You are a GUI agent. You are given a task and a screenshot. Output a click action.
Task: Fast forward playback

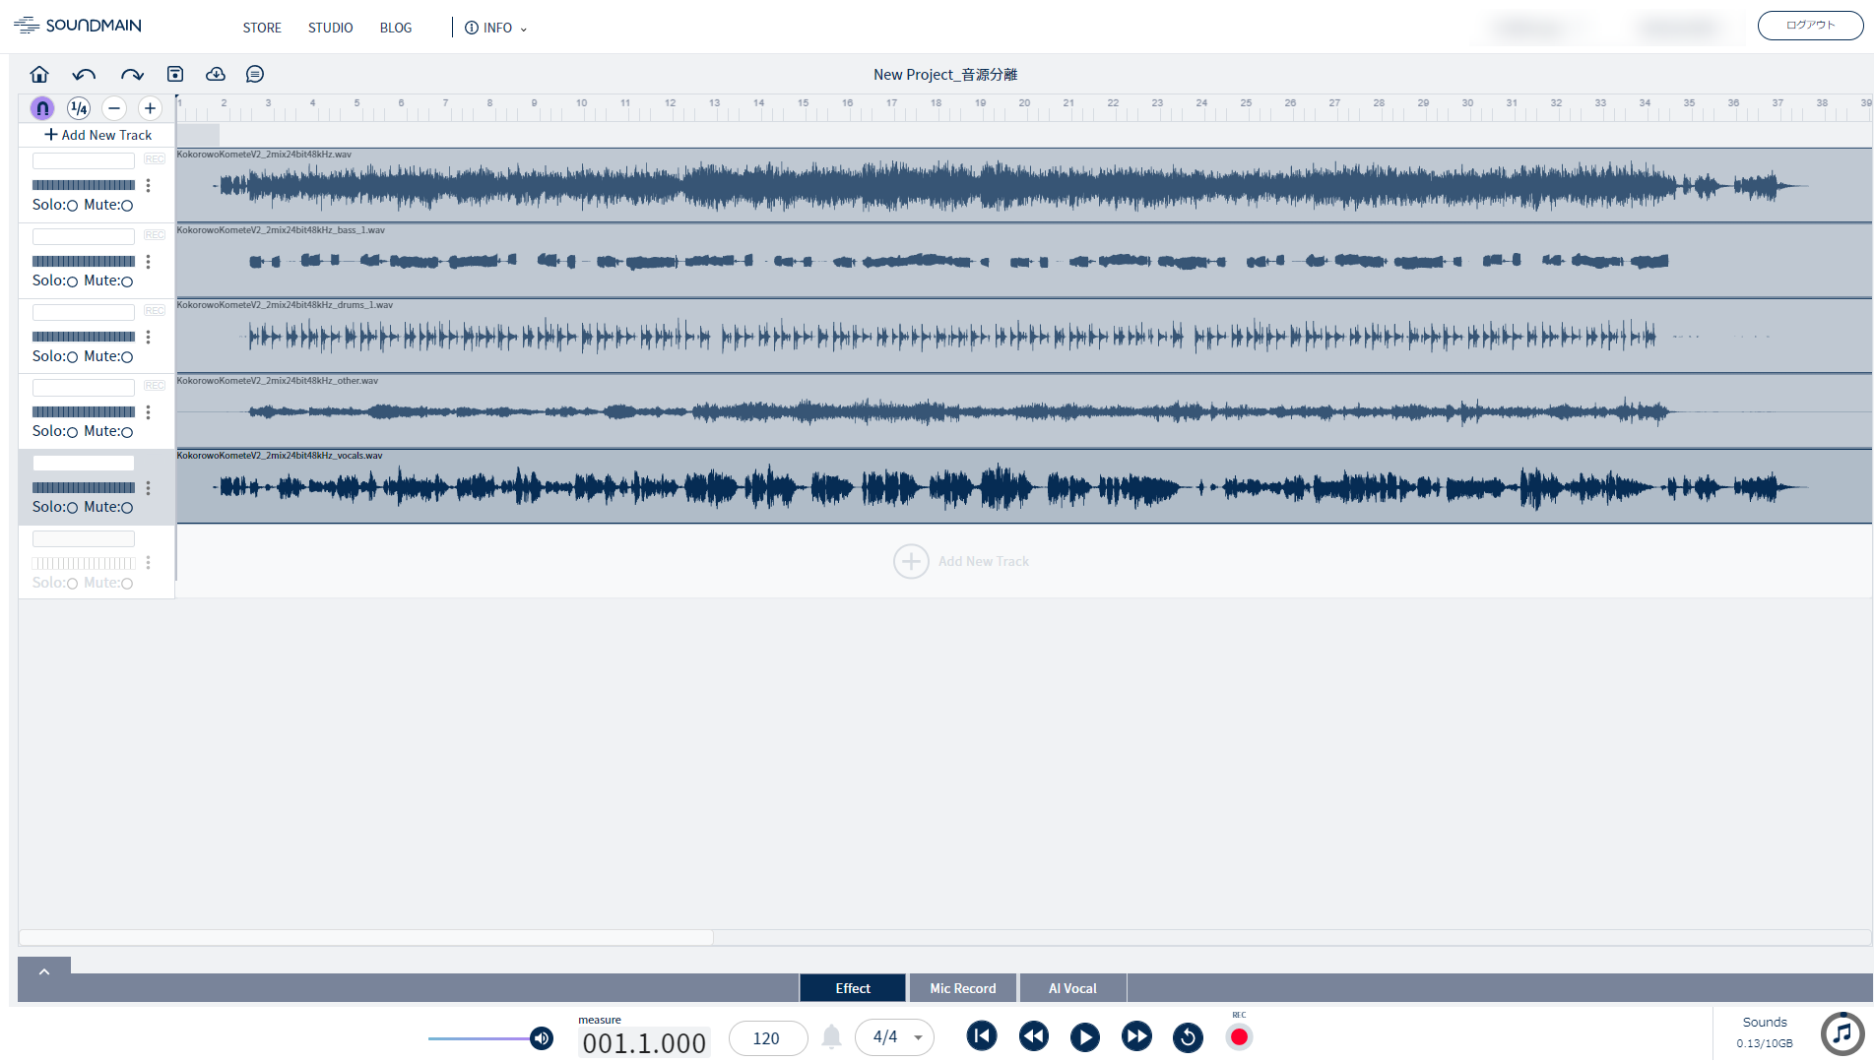pos(1136,1036)
